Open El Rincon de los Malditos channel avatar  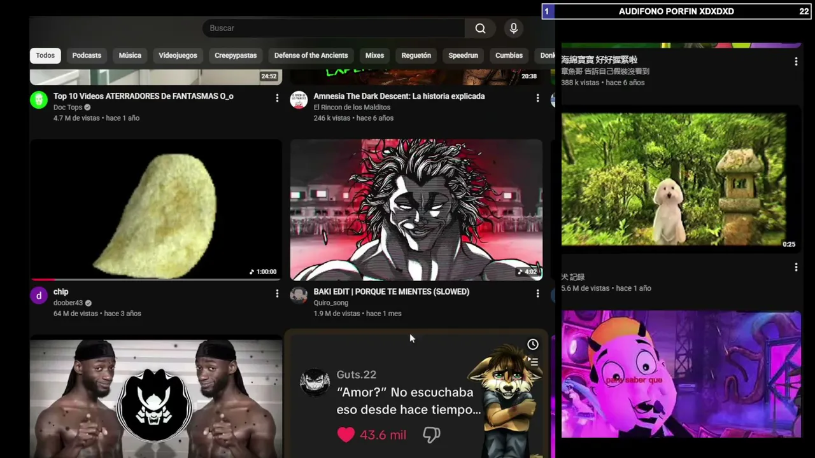[x=299, y=100]
